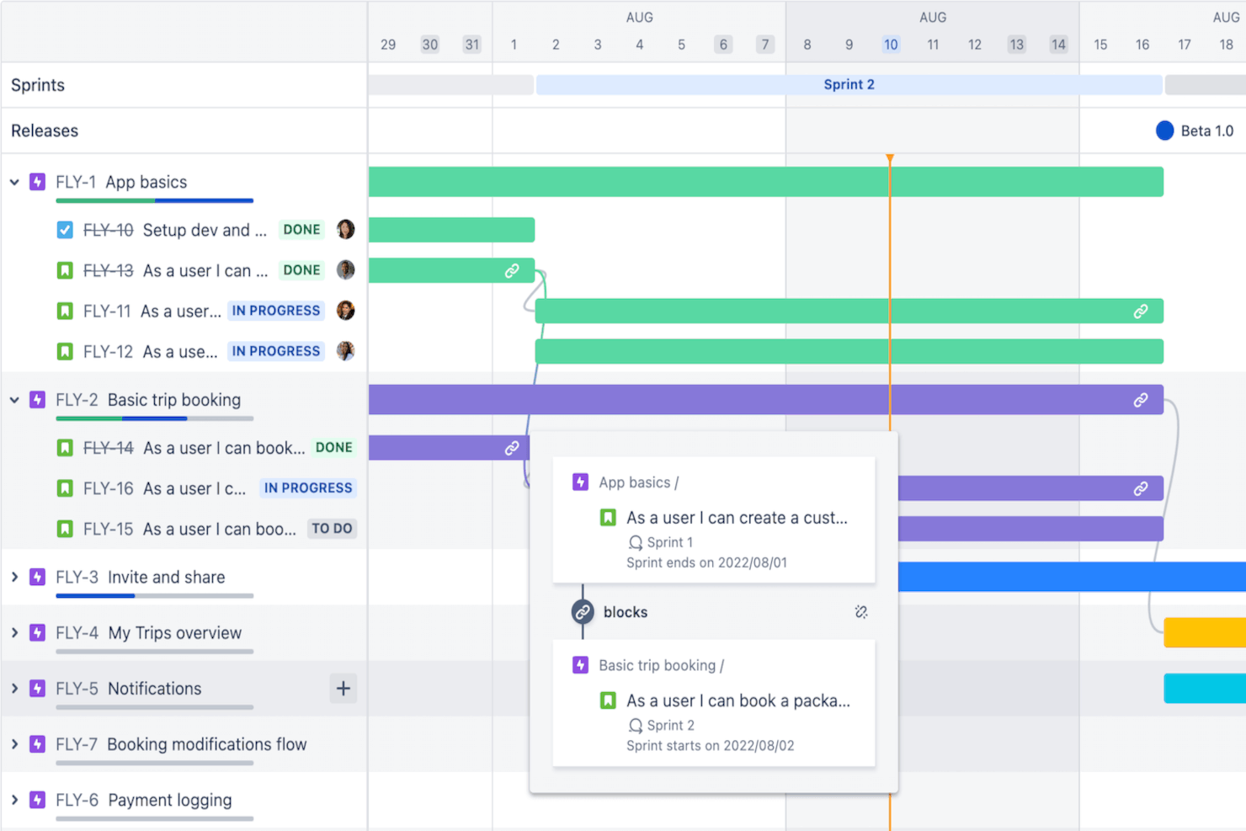This screenshot has width=1246, height=831.
Task: Open 'As a user I can book a packa...' card
Action: [x=713, y=703]
